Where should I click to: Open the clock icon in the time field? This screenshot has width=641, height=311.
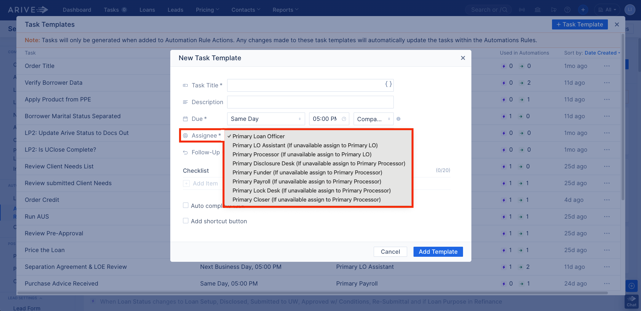(x=345, y=119)
